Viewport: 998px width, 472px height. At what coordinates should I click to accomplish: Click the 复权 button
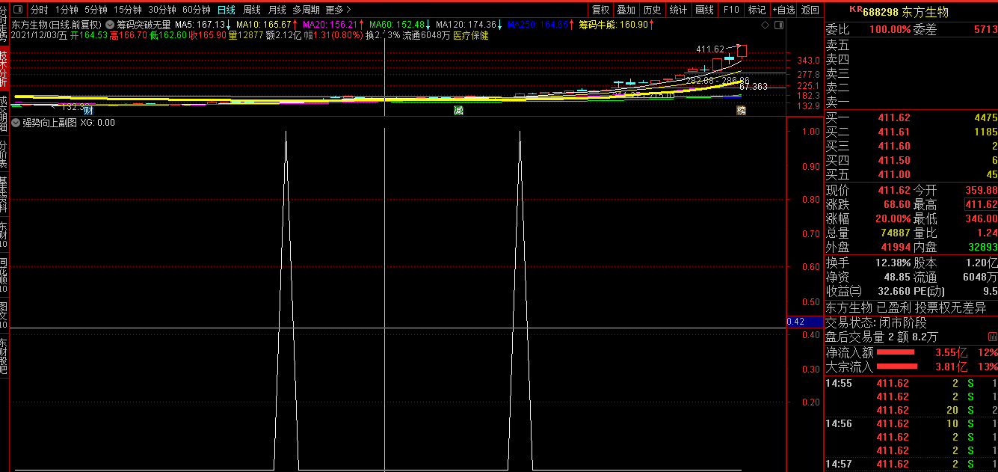[x=600, y=10]
